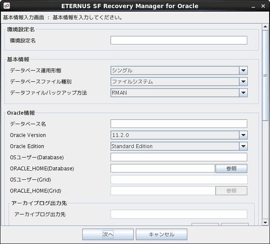Click the Oracle情報 group title

[21, 113]
